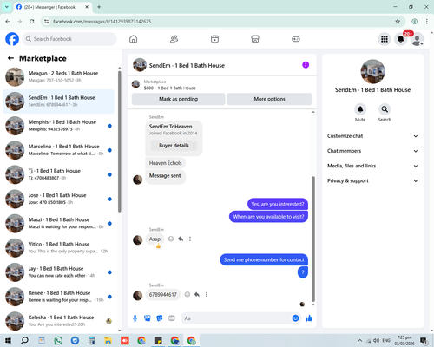Choose a GIF icon

coord(172,318)
